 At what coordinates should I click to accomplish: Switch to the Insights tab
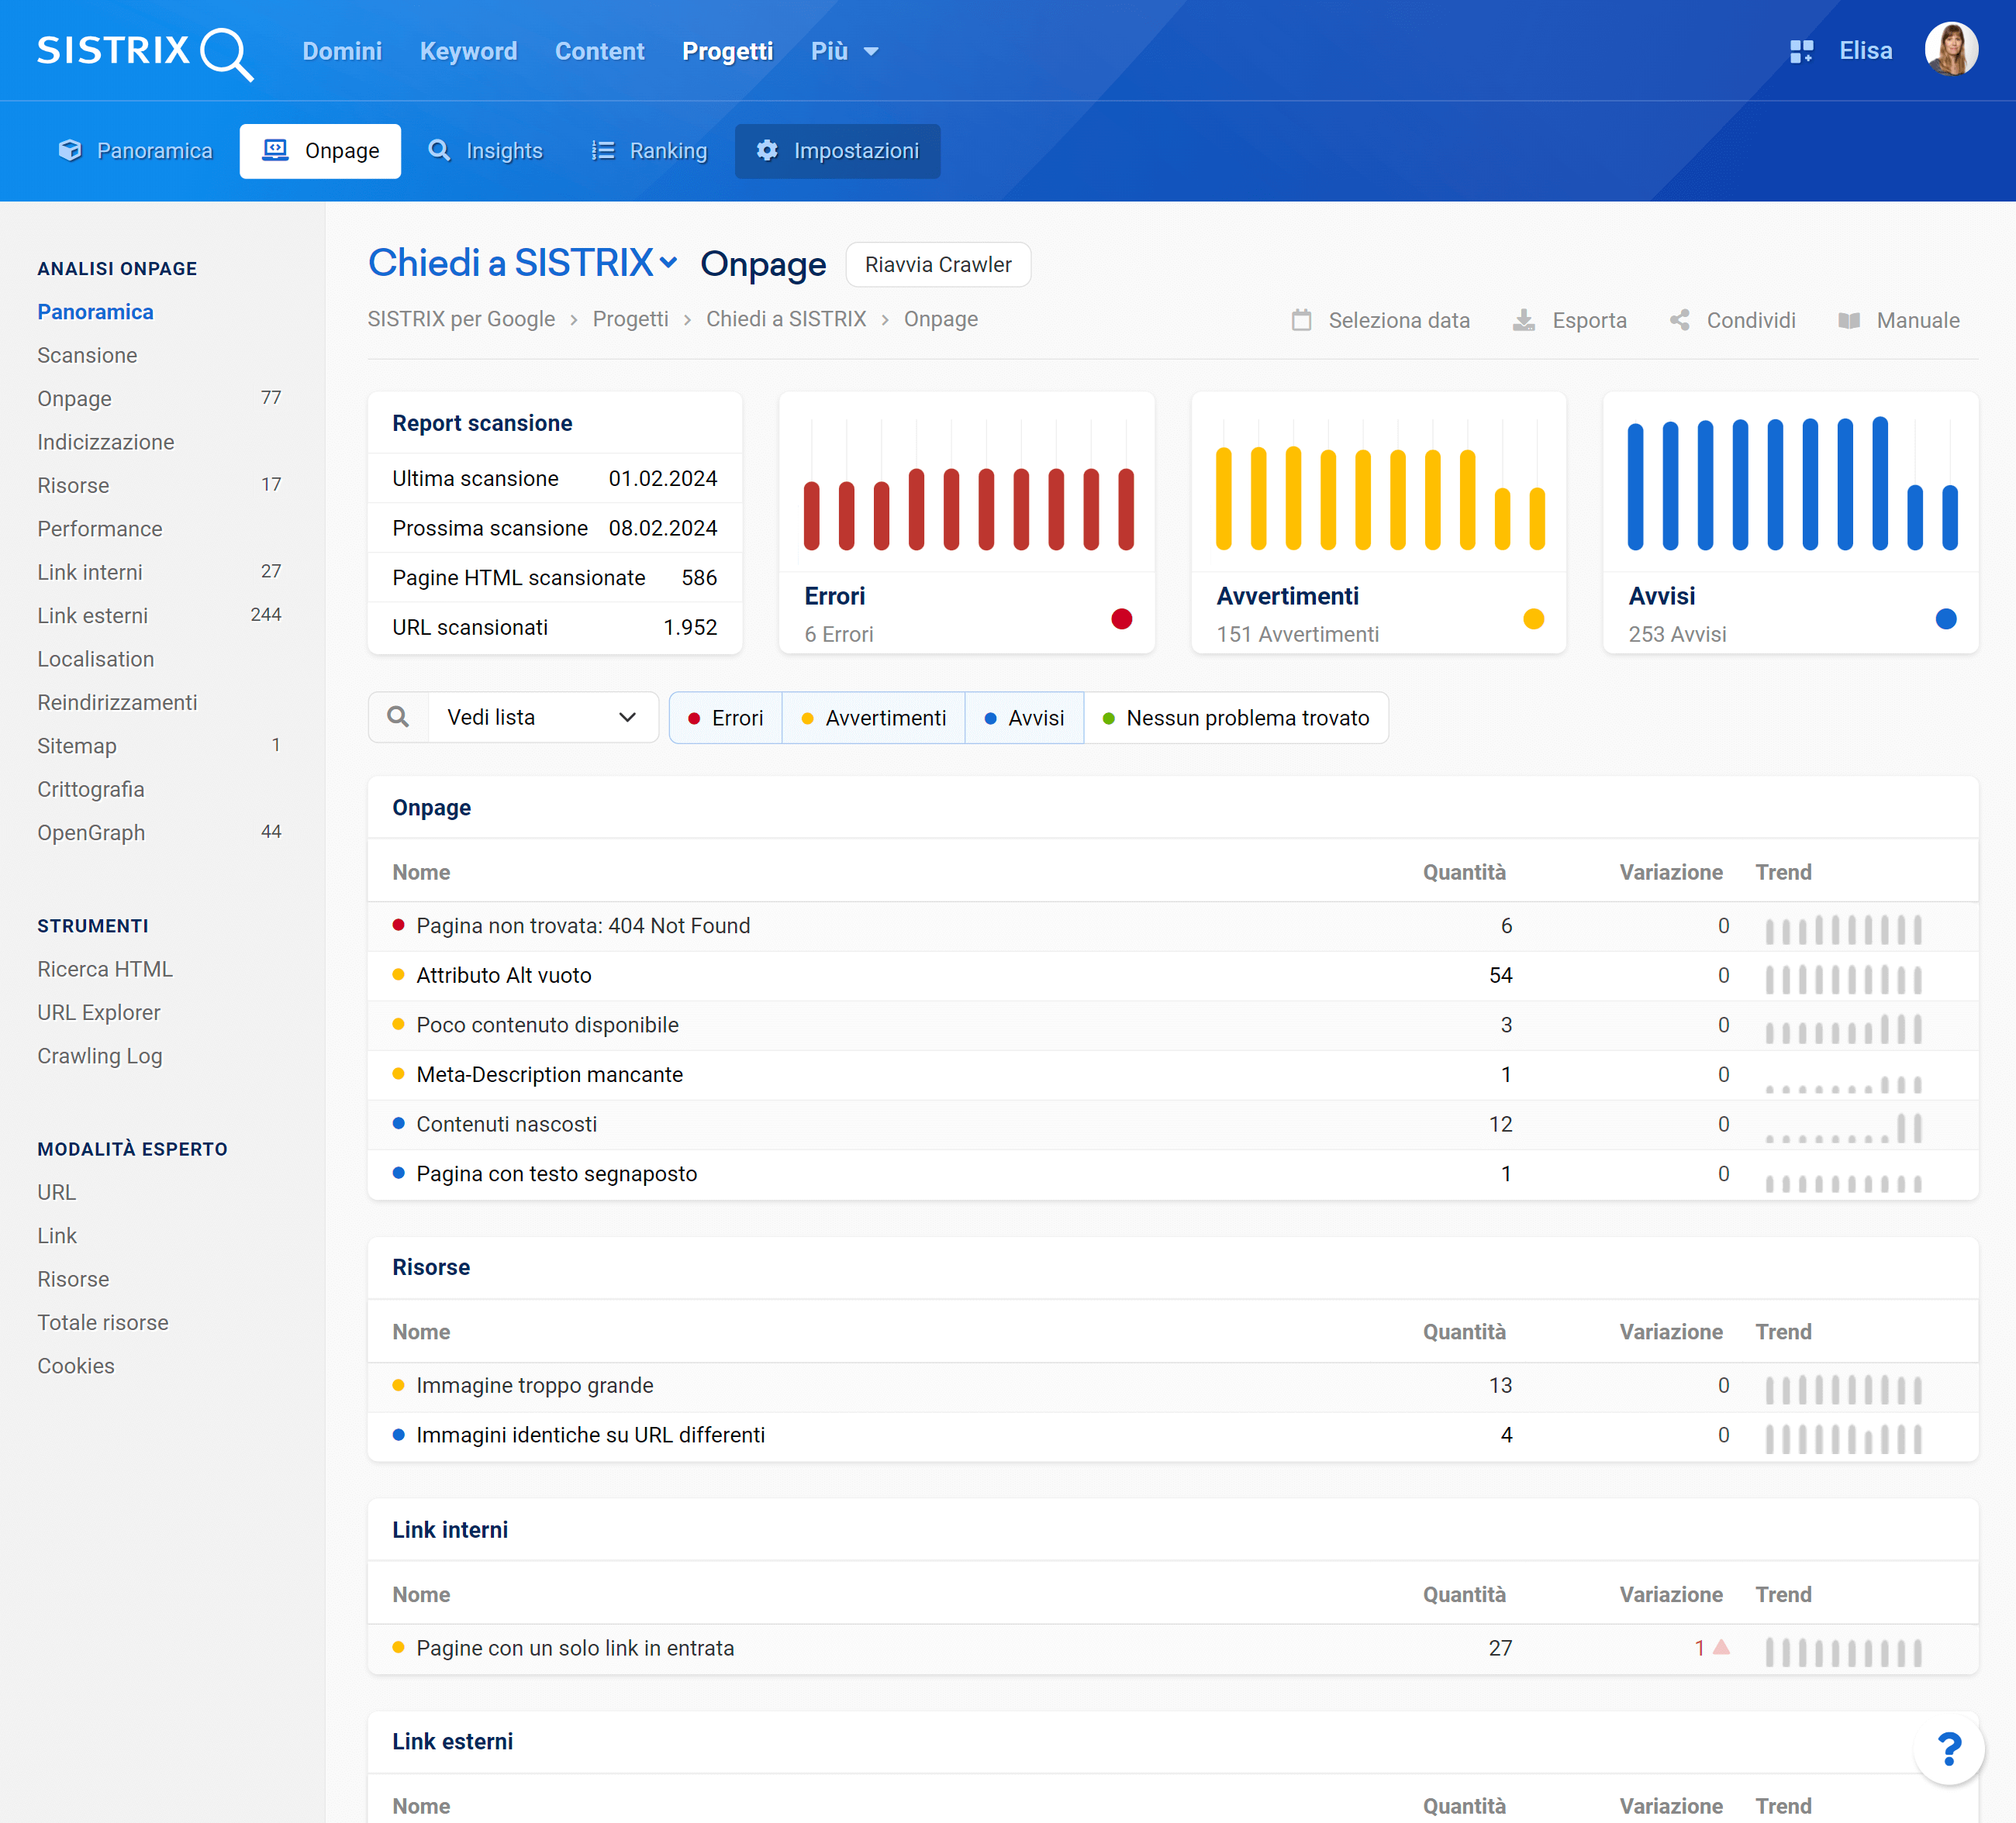[x=486, y=151]
